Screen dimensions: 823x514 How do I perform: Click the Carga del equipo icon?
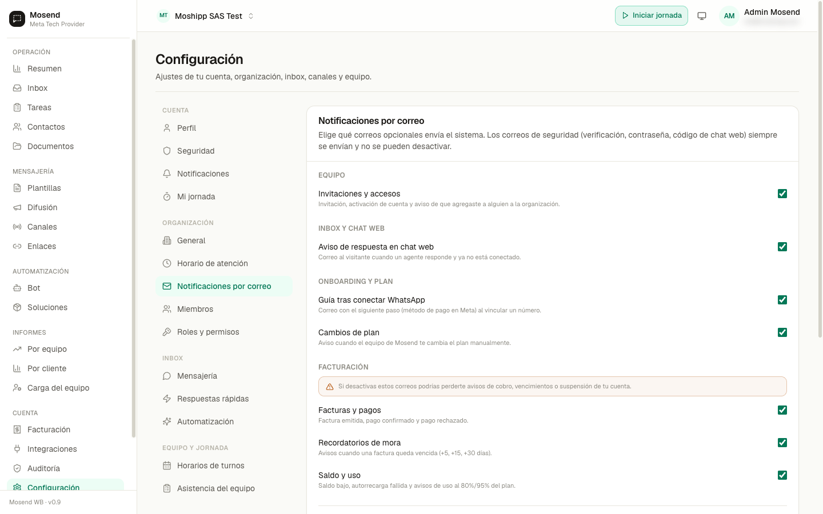pos(17,388)
